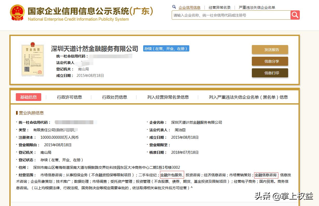Open the 行政处罚信息 tab
This screenshot has width=319, height=206.
click(x=114, y=97)
